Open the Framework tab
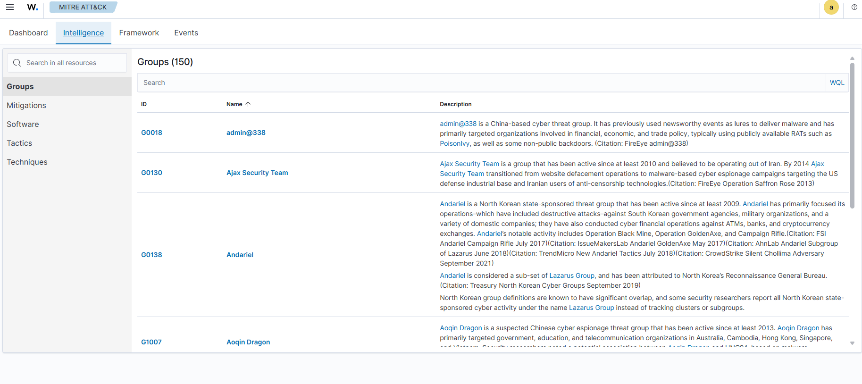862x384 pixels. click(139, 33)
